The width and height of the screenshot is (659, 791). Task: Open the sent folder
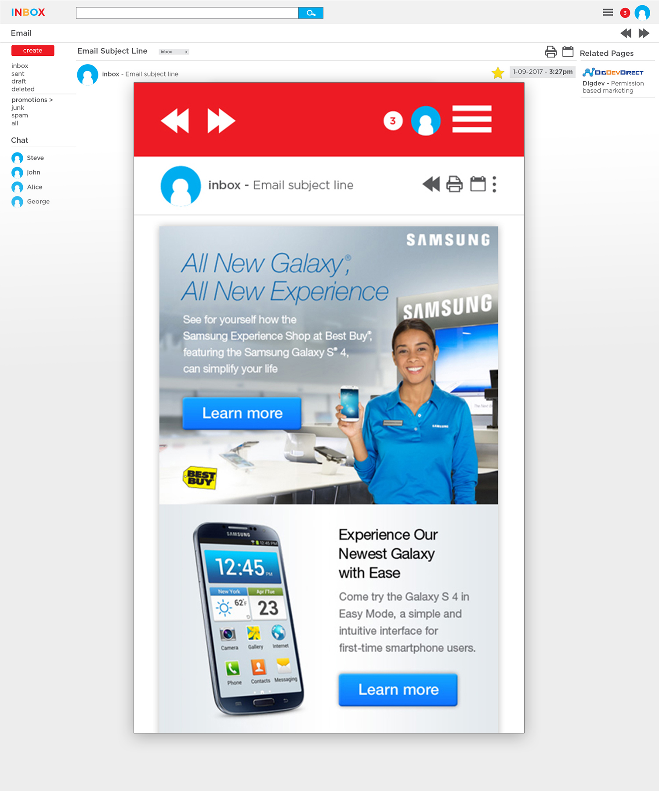click(18, 74)
